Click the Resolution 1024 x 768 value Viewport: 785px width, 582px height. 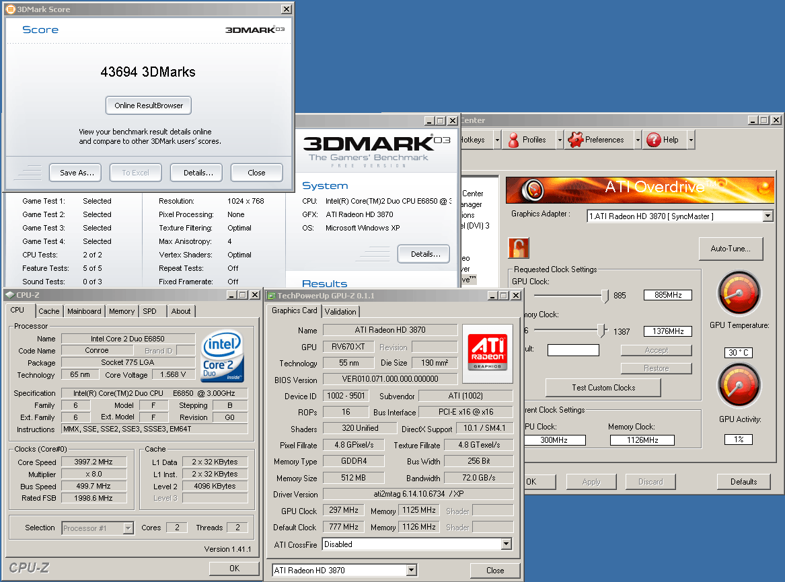[x=246, y=201]
